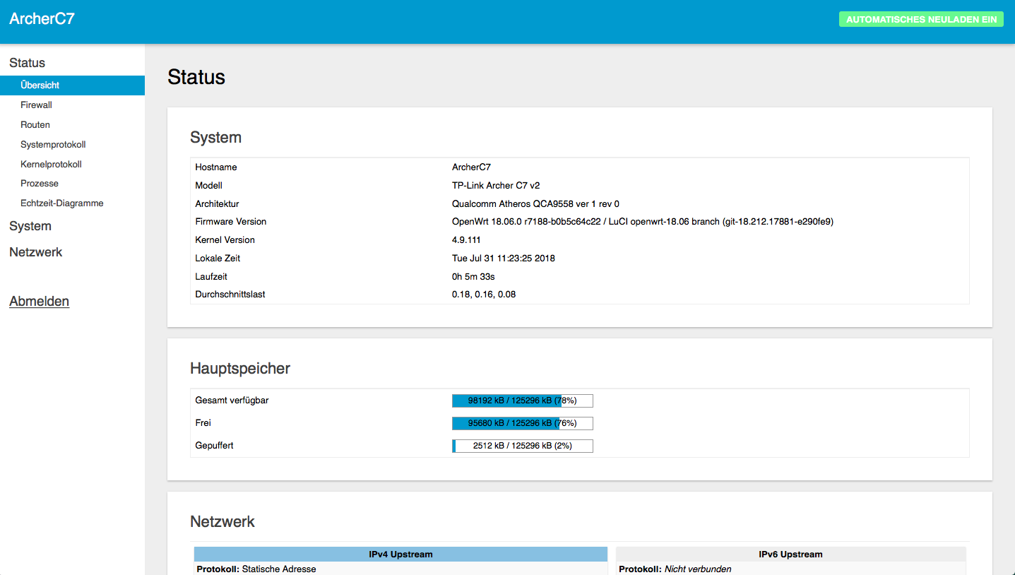Click the Hauptspeicher section heading
This screenshot has width=1015, height=575.
240,369
